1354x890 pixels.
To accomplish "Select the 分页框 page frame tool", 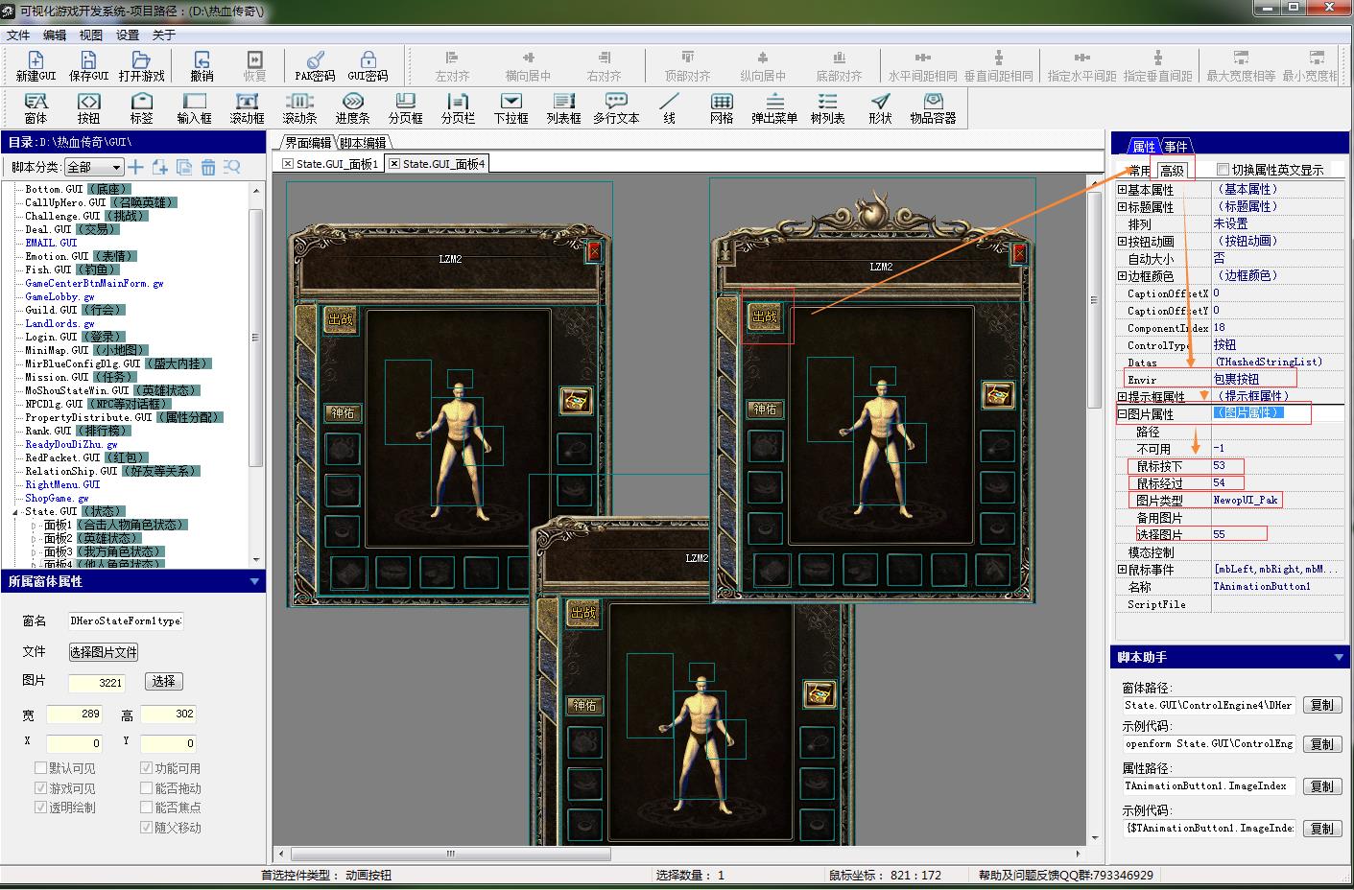I will point(405,108).
